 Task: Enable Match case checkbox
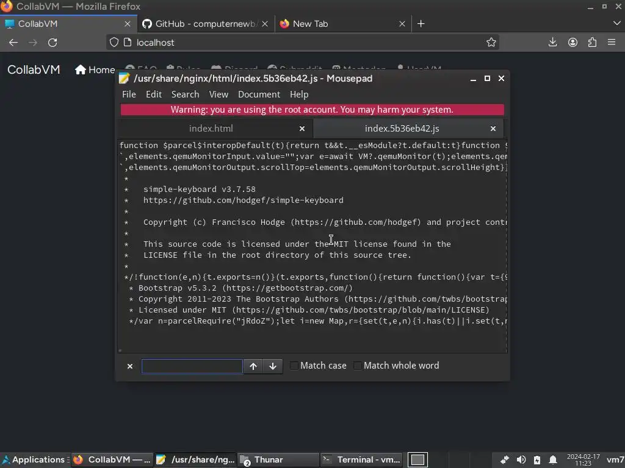(x=294, y=366)
